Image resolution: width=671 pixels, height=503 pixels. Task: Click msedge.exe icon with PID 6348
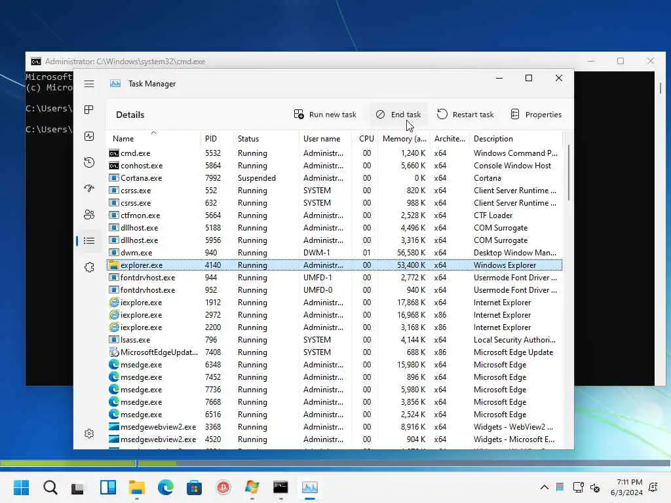114,364
